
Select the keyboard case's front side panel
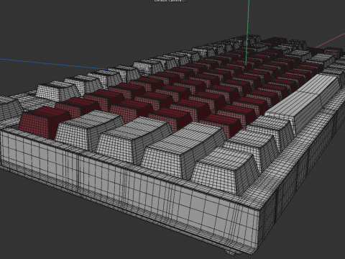point(129,189)
